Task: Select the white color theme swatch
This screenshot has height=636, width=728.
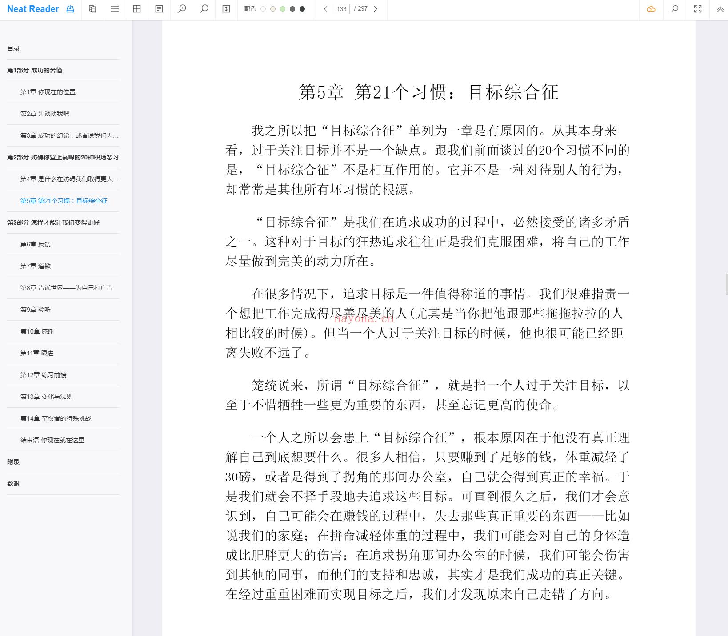Action: (263, 9)
